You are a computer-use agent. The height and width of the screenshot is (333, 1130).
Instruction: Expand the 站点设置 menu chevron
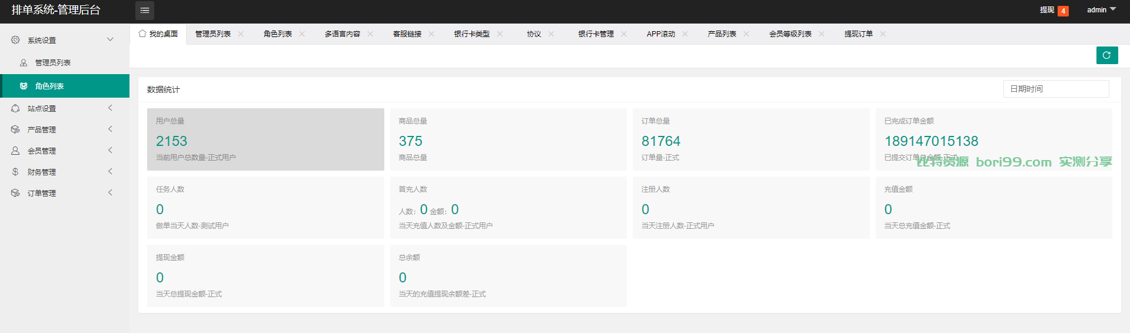110,108
